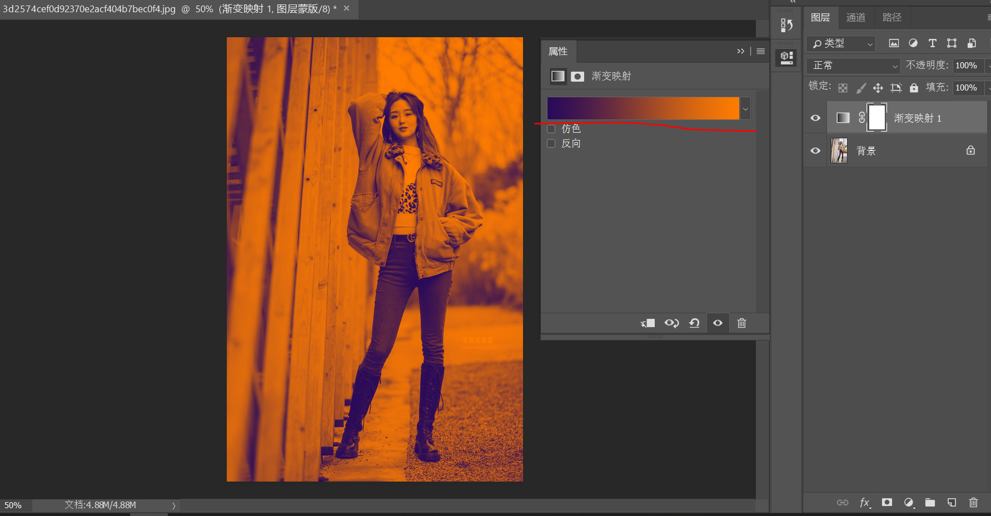This screenshot has width=991, height=516.
Task: Select the 属性 panel tab
Action: (x=558, y=51)
